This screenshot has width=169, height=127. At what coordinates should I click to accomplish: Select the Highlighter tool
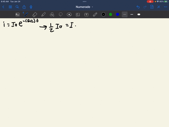tap(43, 14)
